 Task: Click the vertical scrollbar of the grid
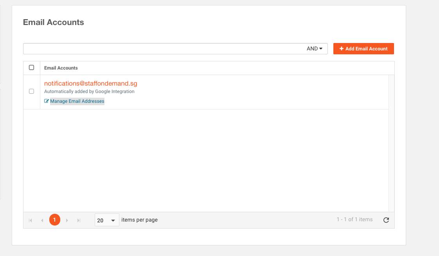[391, 143]
